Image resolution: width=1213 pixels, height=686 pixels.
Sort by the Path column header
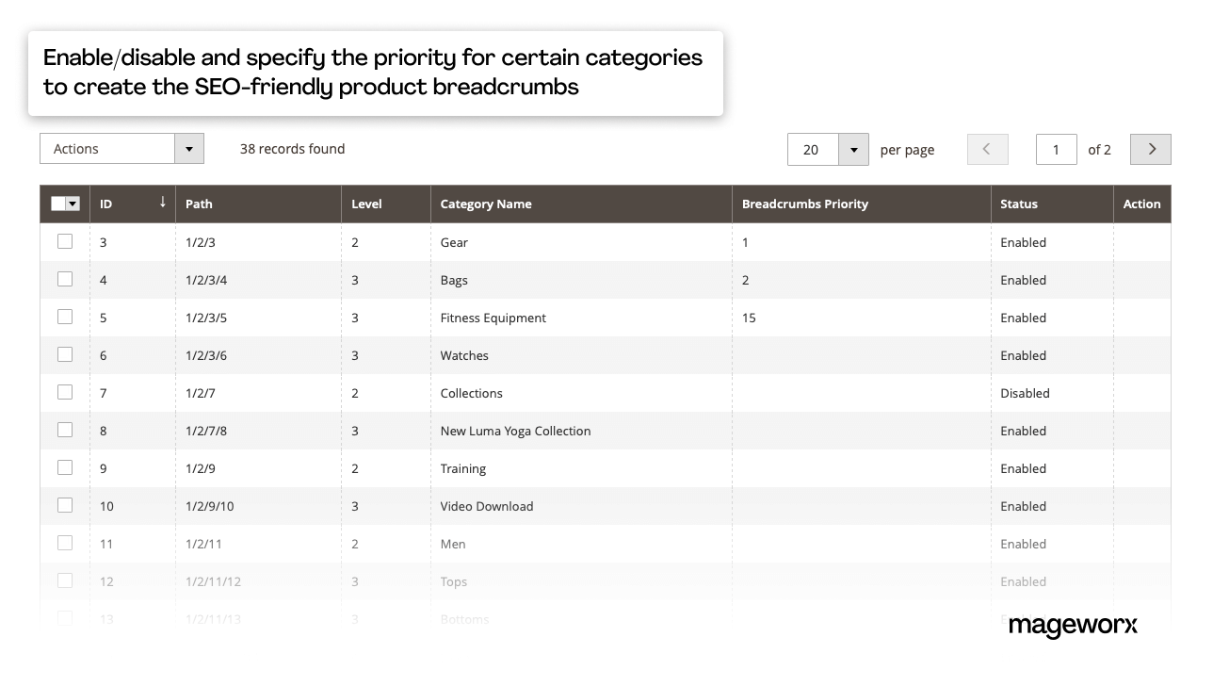pos(199,204)
